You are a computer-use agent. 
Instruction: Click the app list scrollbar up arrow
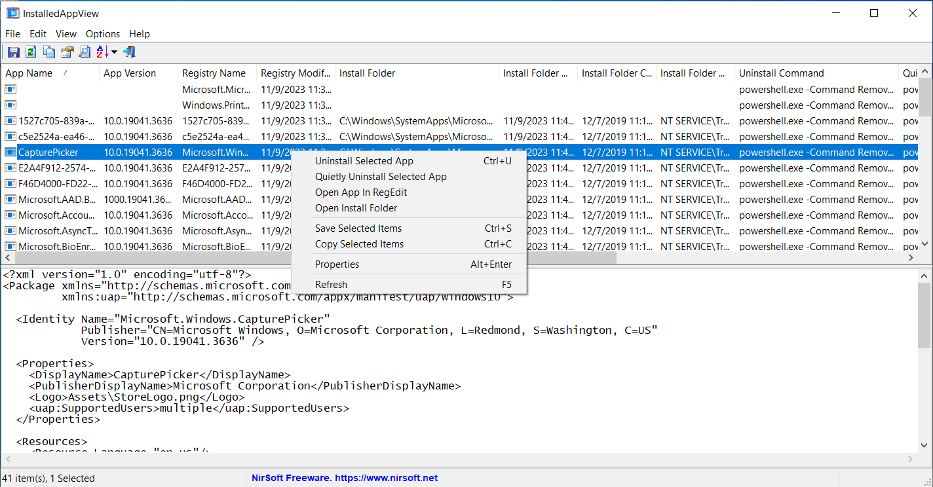click(924, 71)
